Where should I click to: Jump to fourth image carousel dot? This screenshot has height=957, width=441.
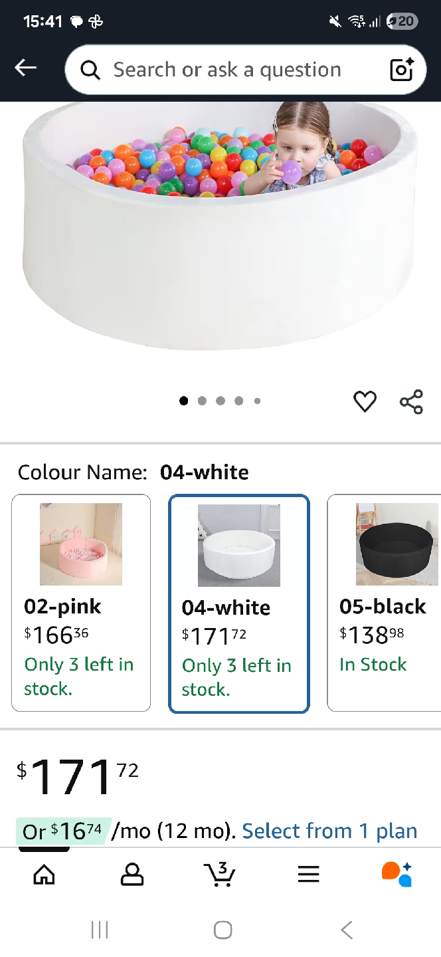click(x=238, y=401)
